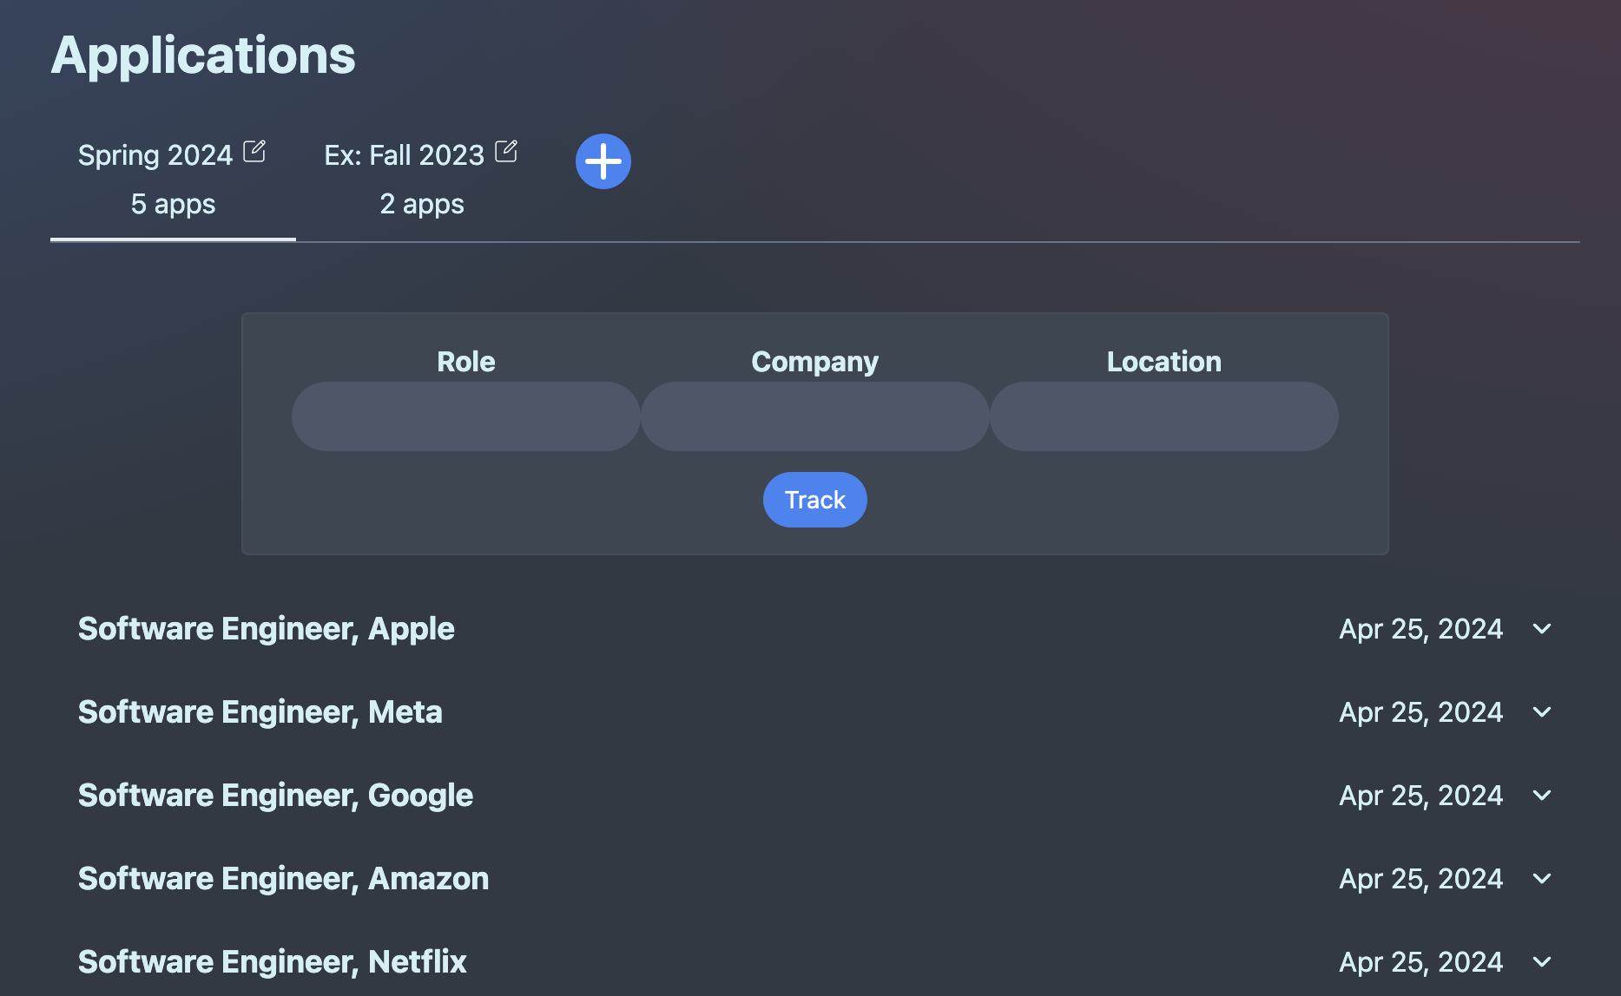Add a new season with the blue plus button

point(603,161)
